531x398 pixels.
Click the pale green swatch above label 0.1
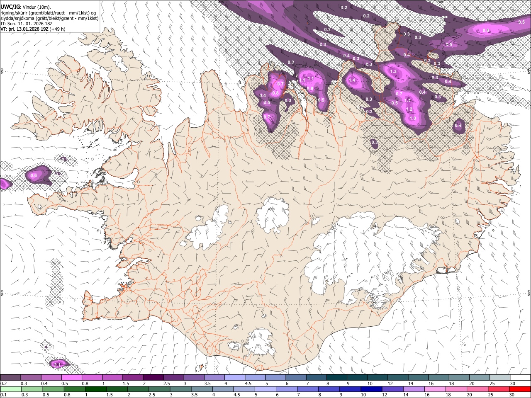pos(10,389)
